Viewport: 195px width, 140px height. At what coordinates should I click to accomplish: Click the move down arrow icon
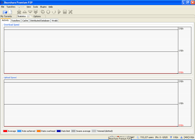tap(30, 12)
